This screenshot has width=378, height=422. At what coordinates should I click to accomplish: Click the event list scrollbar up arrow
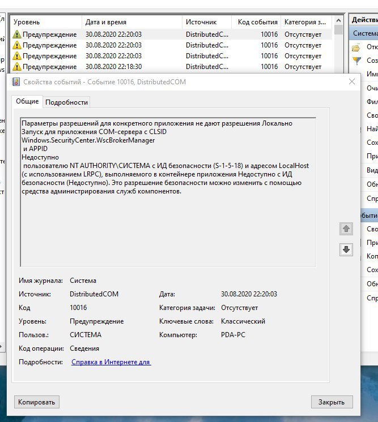tap(338, 20)
